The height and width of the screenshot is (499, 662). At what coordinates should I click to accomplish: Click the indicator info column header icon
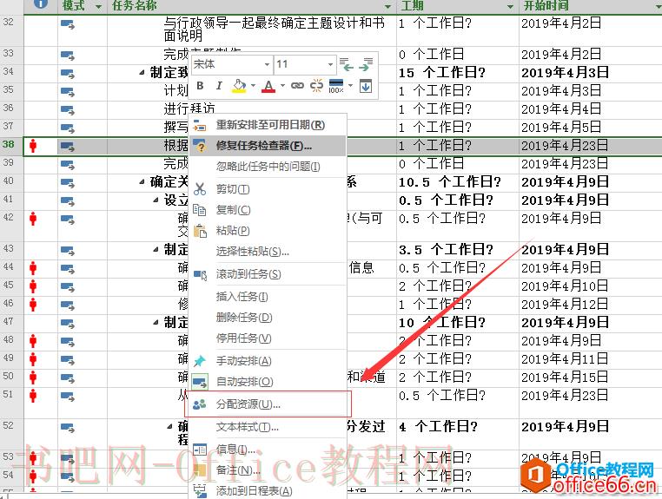[x=40, y=4]
